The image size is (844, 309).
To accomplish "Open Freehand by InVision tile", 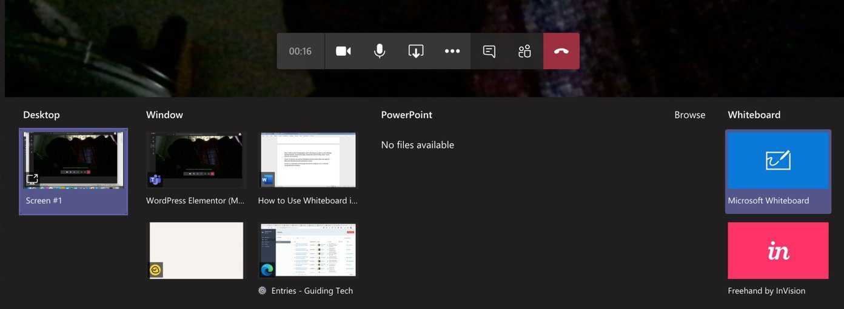I will coord(778,250).
